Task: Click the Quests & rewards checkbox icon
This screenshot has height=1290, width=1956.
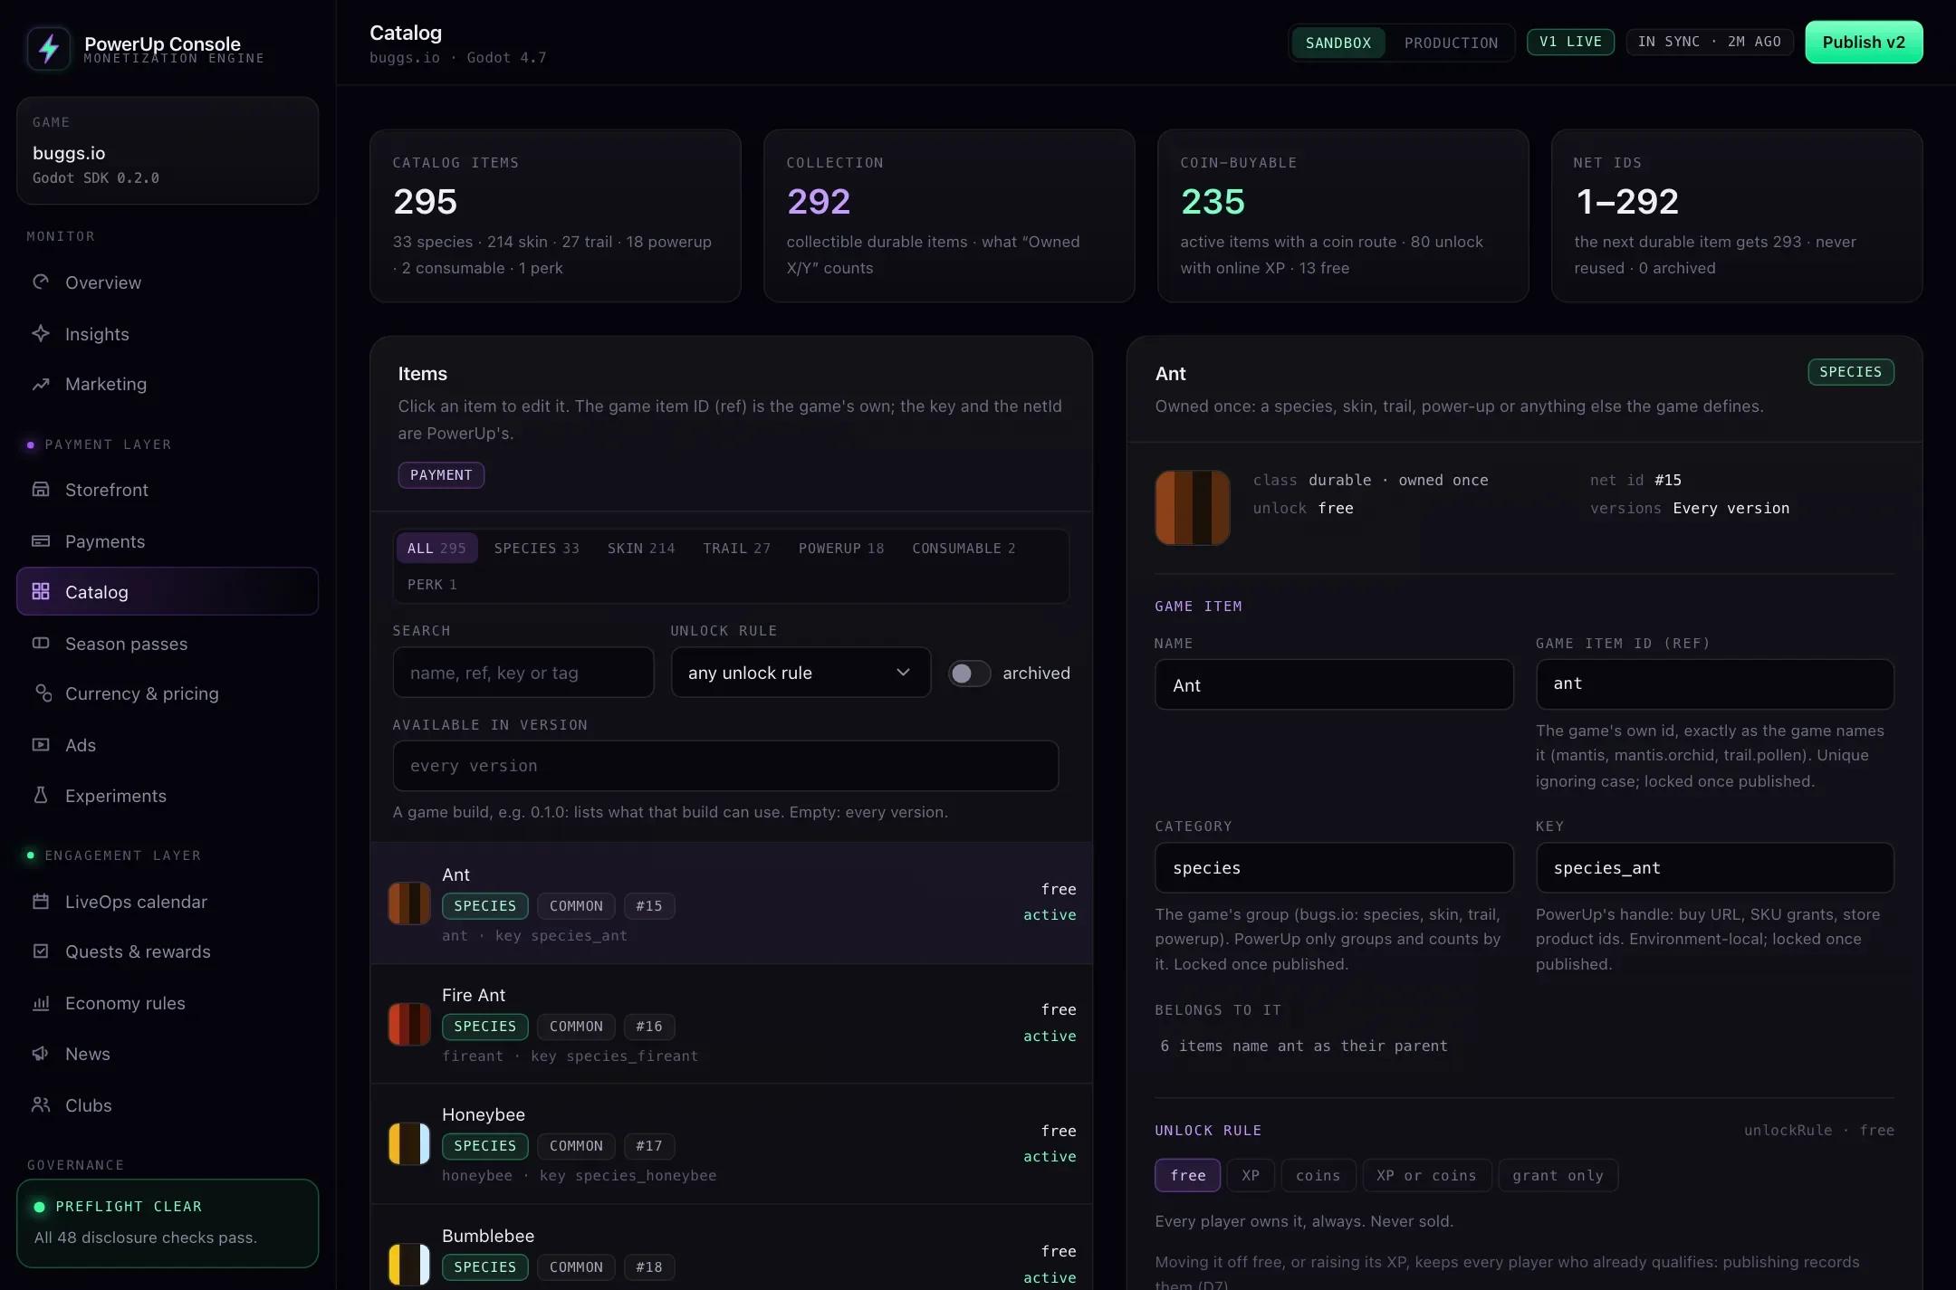Action: 41,951
